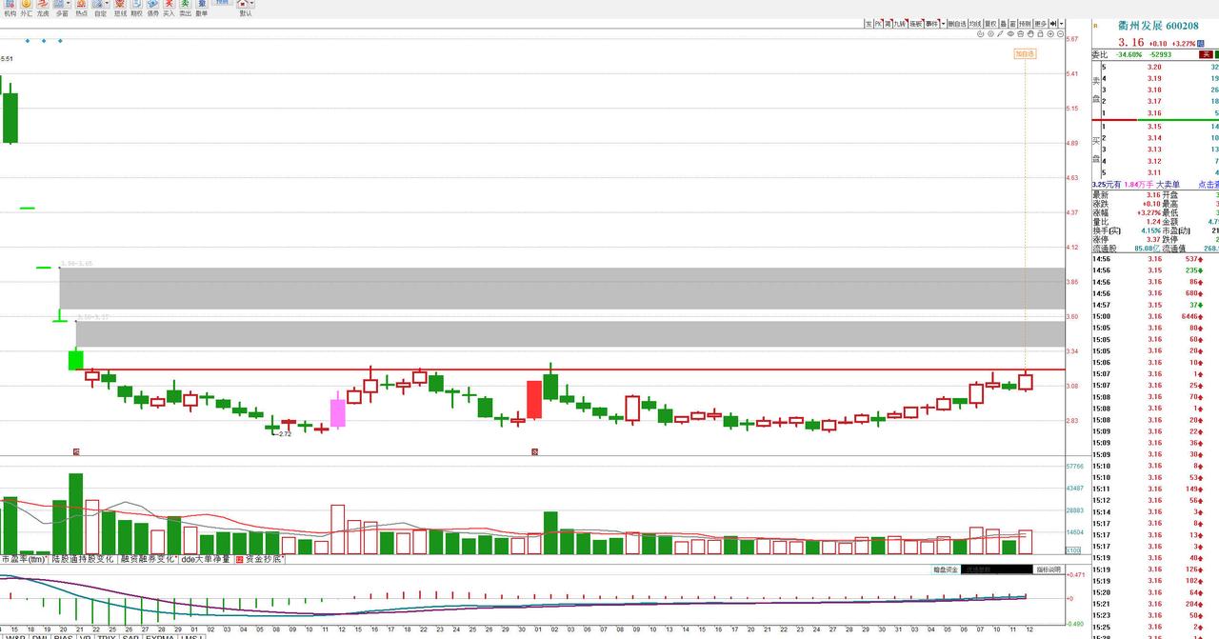The width and height of the screenshot is (1219, 639).
Task: Click the upper gray gap zone rectangle
Action: pyautogui.click(x=562, y=289)
